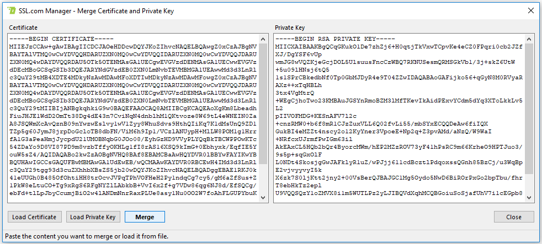
Task: Click the Private Key scrollbar up arrow
Action: 529,39
